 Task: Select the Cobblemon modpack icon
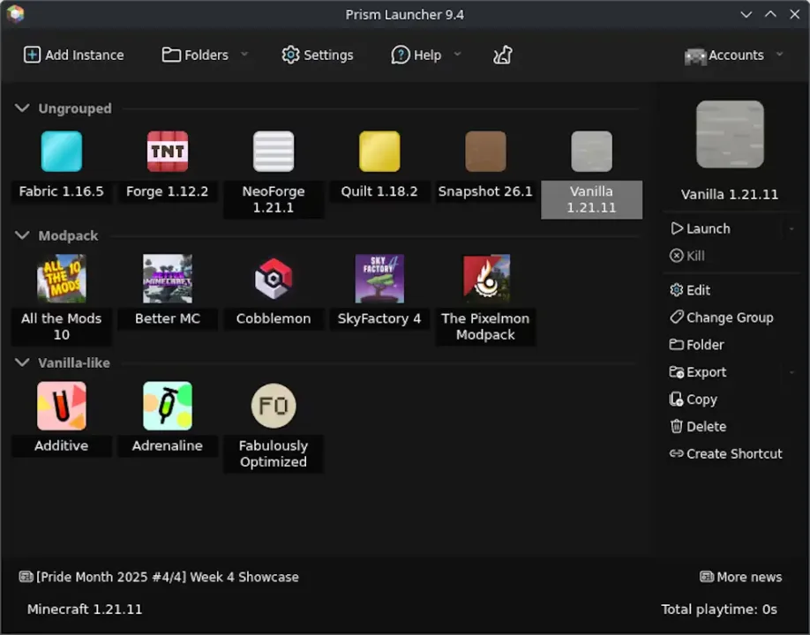pyautogui.click(x=273, y=278)
